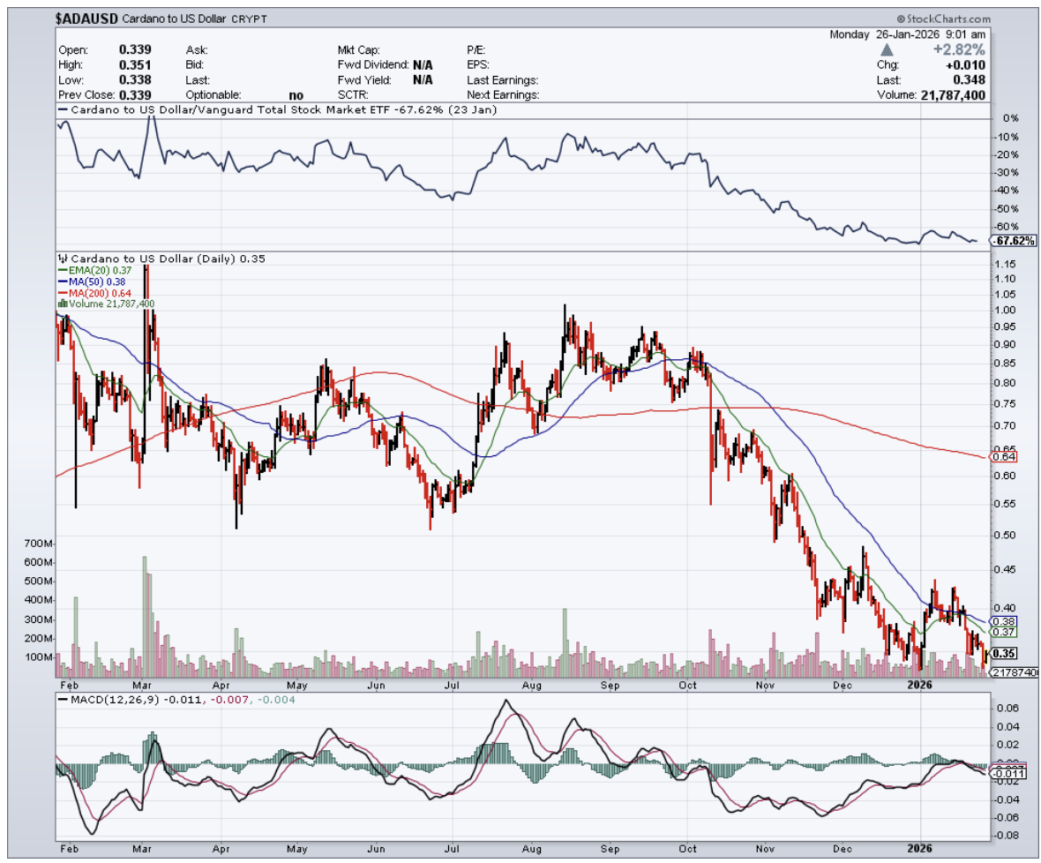This screenshot has width=1041, height=863.
Task: Click the green EMA(20) line swatch
Action: tap(63, 271)
